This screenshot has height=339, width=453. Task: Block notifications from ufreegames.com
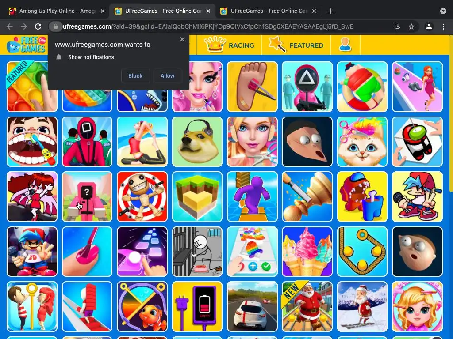pyautogui.click(x=135, y=76)
